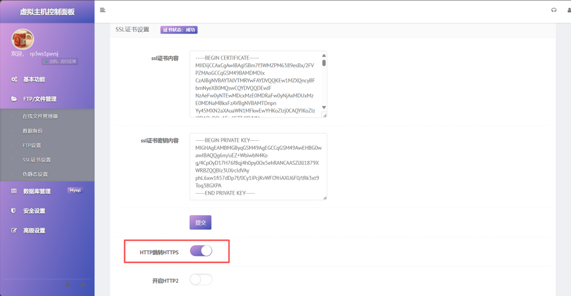
Task: Collapse the FTP/文件管理 sidebar section
Action: coord(40,99)
